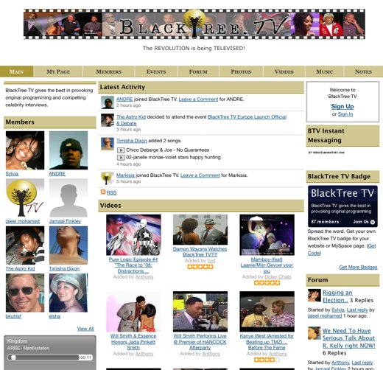Click Get More Badges link
383x370 pixels.
coord(358,267)
